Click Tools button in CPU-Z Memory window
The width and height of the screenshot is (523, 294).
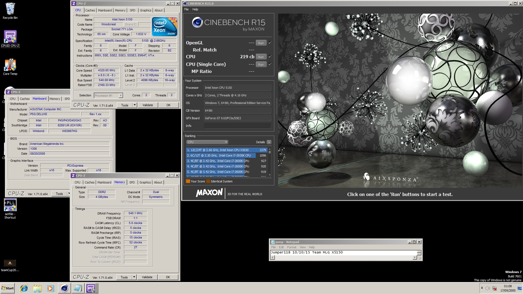click(x=124, y=277)
